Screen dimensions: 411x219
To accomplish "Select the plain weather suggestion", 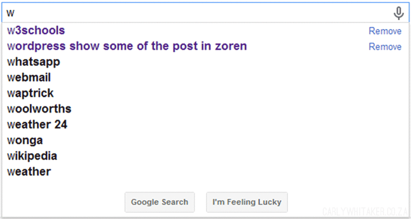I will point(29,172).
